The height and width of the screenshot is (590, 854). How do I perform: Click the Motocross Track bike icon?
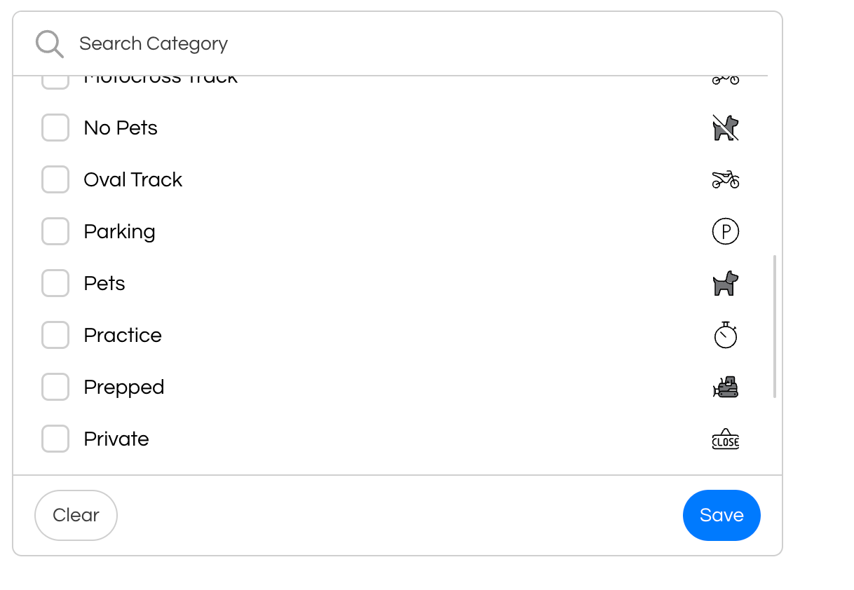coord(725,78)
